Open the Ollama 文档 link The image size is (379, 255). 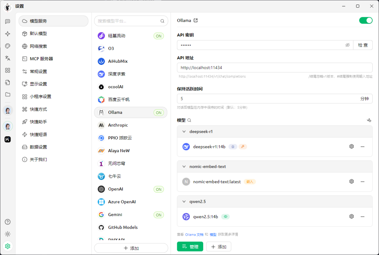point(194,234)
